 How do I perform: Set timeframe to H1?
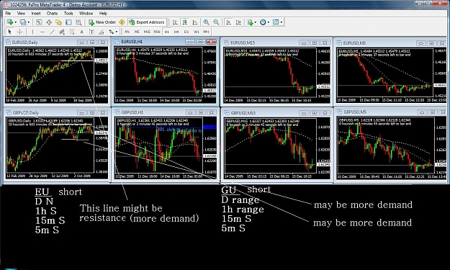pos(167,32)
